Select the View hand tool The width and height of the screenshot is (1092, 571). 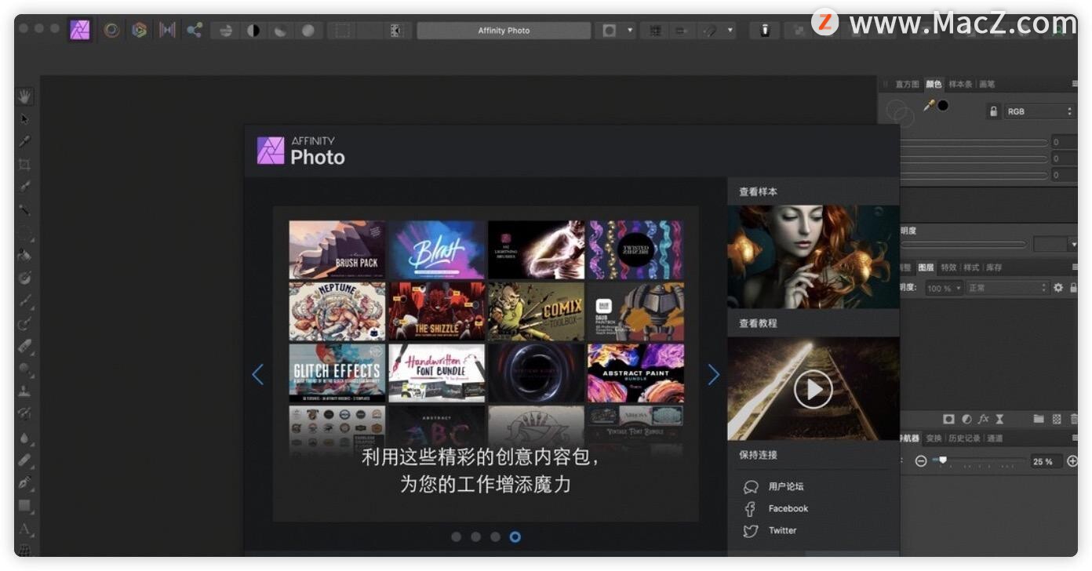[25, 96]
